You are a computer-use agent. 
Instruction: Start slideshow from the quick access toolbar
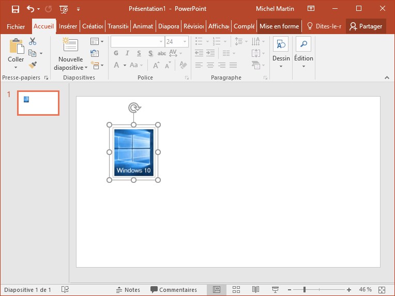pos(64,9)
